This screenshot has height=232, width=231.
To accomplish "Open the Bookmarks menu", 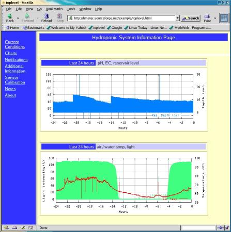I will 54,9.
